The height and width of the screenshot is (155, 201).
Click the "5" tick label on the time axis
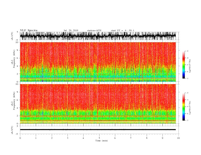[x=99, y=138]
